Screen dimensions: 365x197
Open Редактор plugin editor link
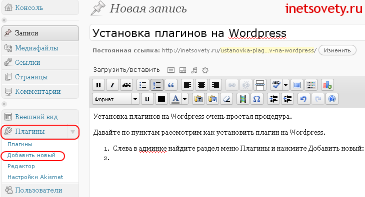pos(21,166)
